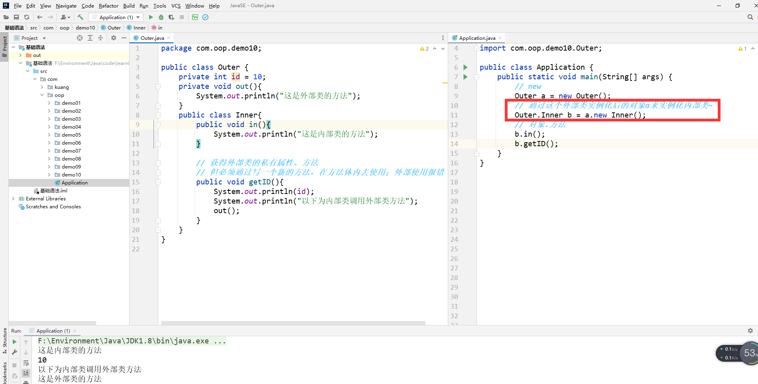758x384 pixels.
Task: Click the Reload from disk icon
Action: point(27,17)
